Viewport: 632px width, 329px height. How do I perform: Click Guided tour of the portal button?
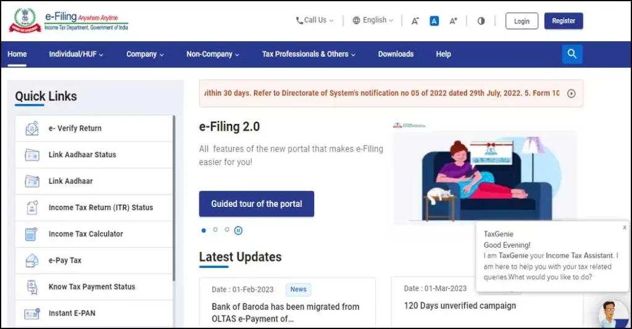pos(256,204)
